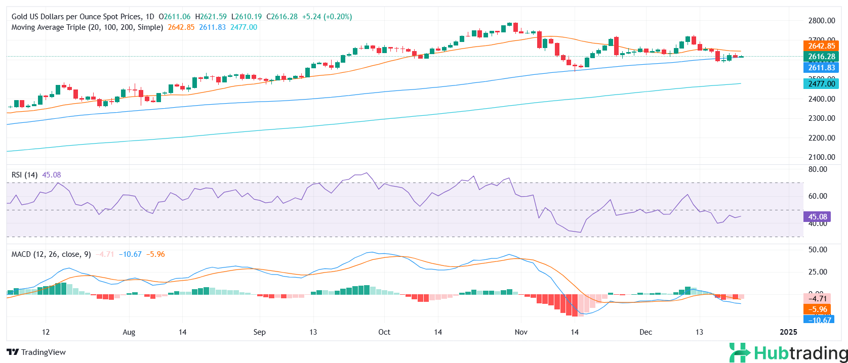The image size is (848, 363).
Task: Click the 2025 label on time axis
Action: click(788, 332)
